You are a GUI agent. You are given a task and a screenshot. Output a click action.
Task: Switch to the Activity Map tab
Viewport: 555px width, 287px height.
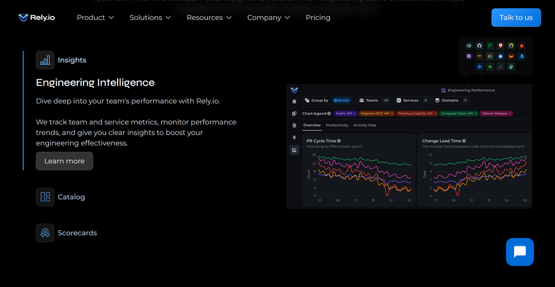365,125
